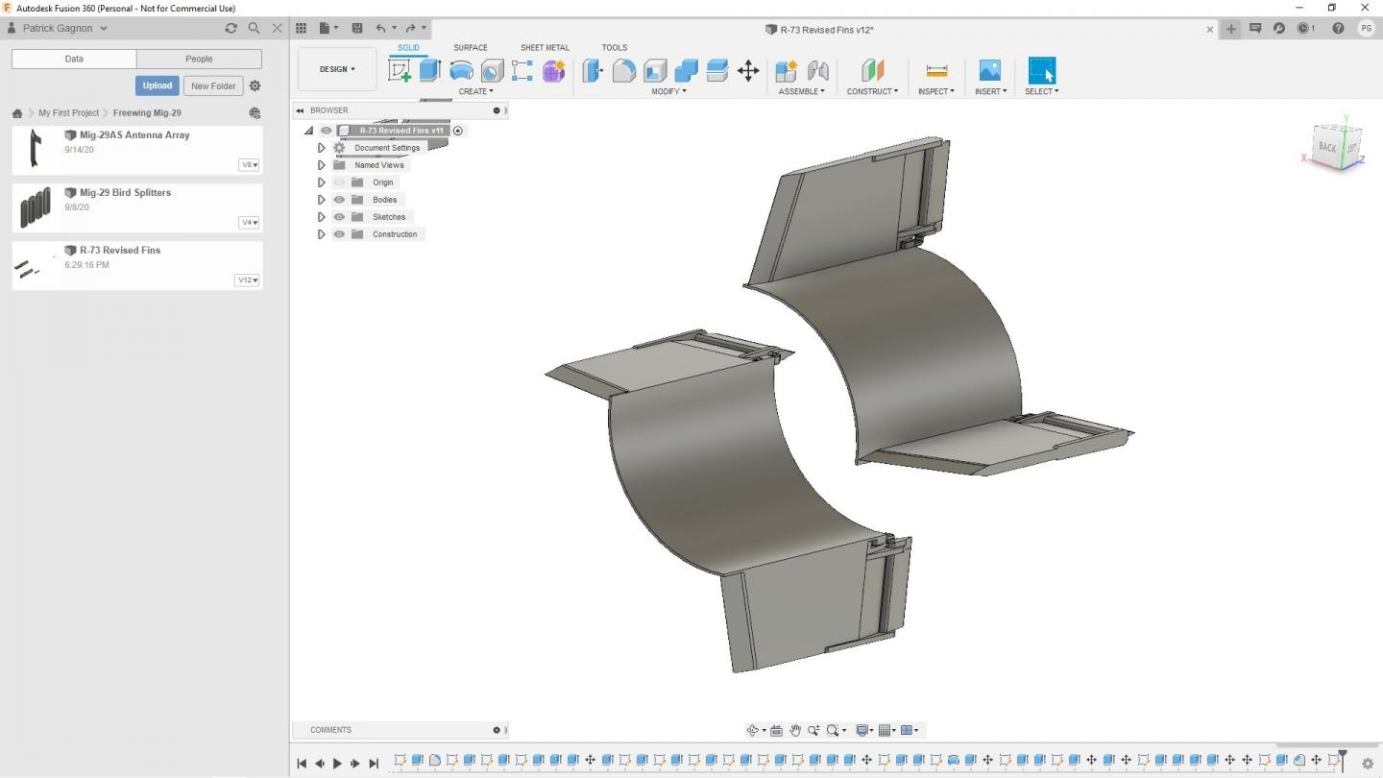
Task: Open the INSPECT dropdown menu
Action: 936,91
